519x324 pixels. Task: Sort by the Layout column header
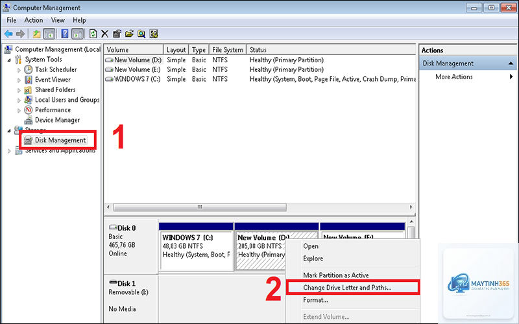point(176,50)
